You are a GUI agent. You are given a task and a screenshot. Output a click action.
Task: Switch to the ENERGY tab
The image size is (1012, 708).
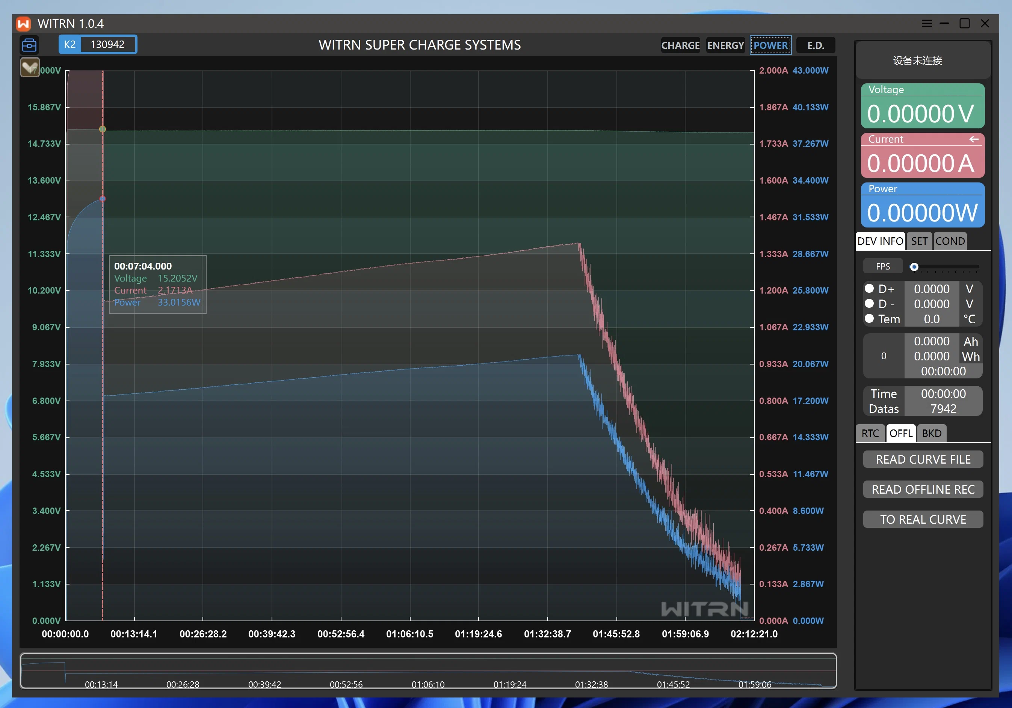725,45
